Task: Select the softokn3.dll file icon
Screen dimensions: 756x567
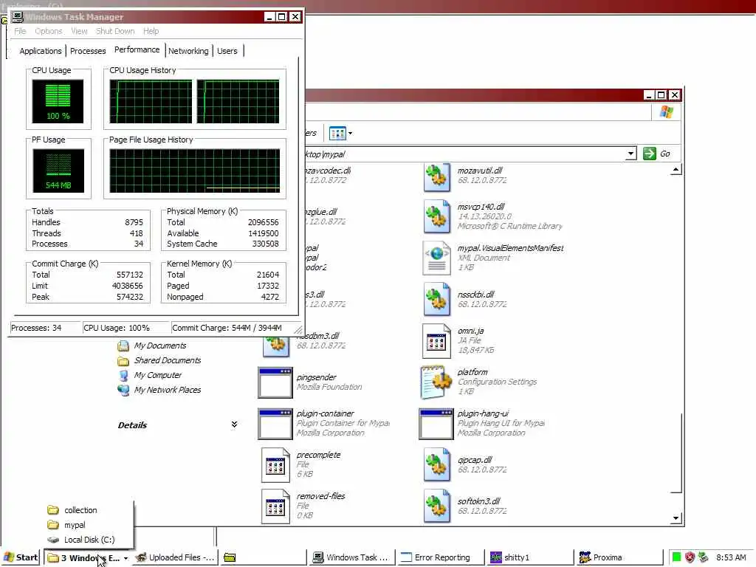Action: pos(437,506)
